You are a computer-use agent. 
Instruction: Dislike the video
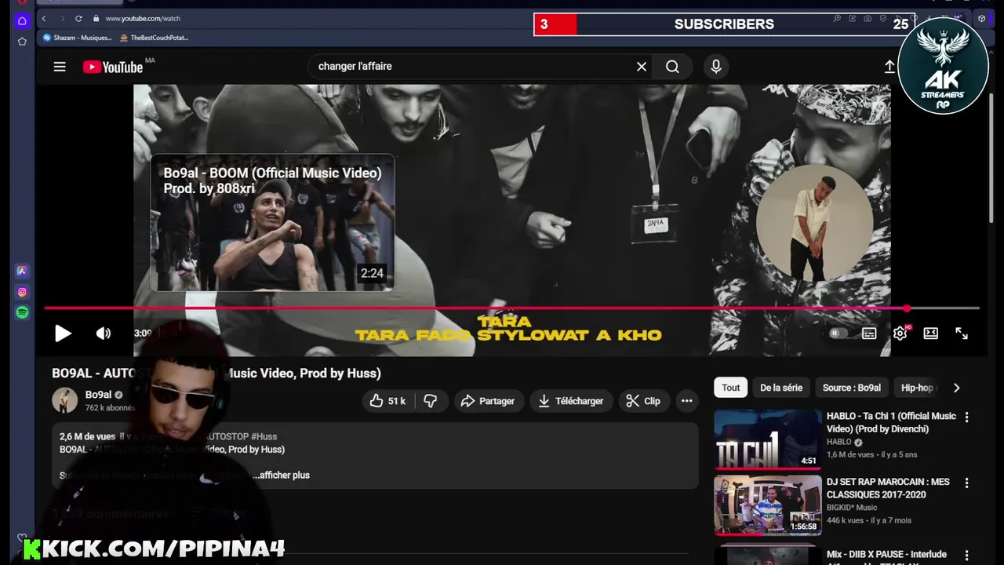point(430,401)
